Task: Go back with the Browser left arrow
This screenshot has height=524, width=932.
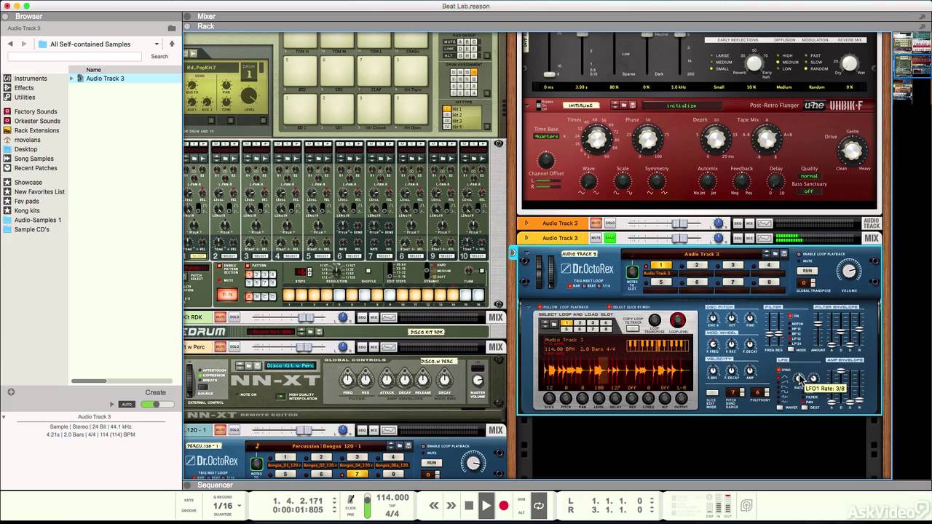Action: coord(10,44)
